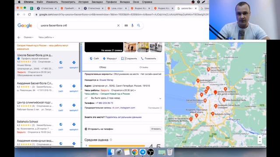The width and height of the screenshot is (280, 157).
Task: Open the Оценка filter dropdown
Action: [x=28, y=38]
